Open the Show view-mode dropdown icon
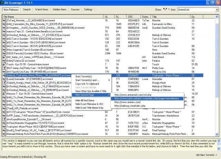Image resolution: width=221 pixels, height=159 pixels. [x=166, y=9]
